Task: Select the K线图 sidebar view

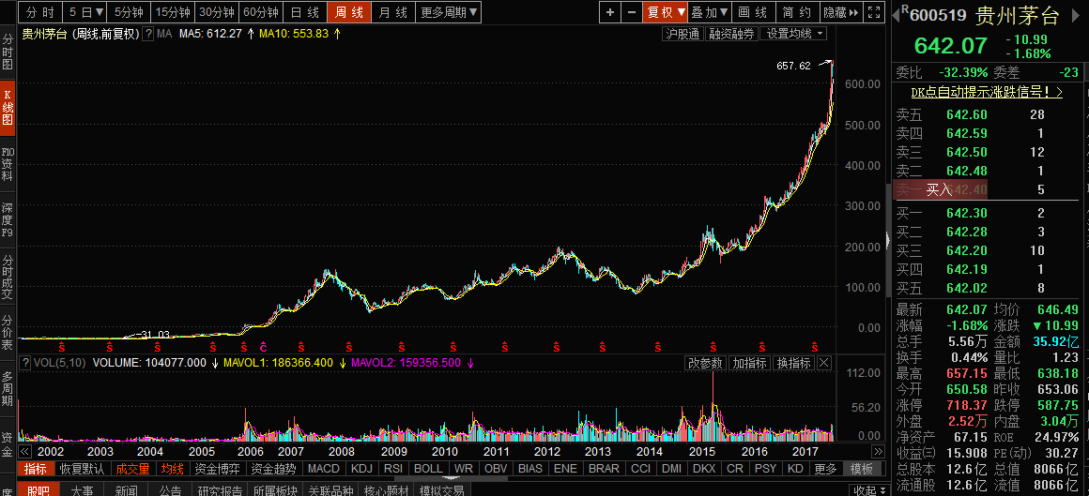Action: 8,108
